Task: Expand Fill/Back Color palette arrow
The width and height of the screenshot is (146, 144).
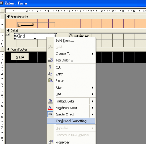Action: click(93, 101)
